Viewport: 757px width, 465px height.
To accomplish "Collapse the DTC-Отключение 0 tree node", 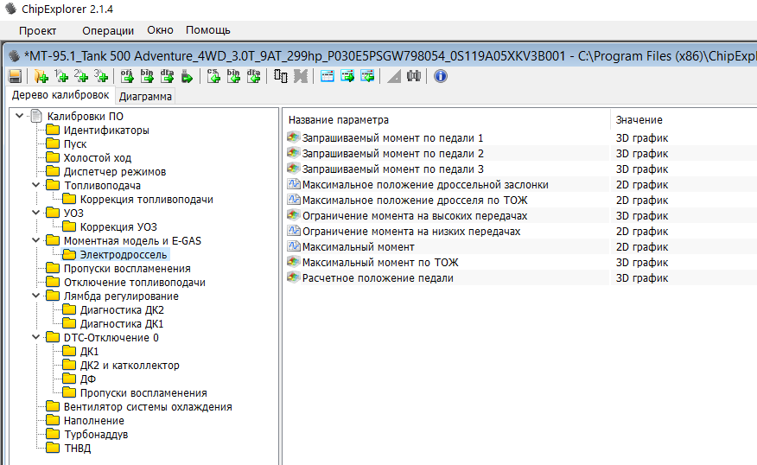I will click(x=35, y=338).
